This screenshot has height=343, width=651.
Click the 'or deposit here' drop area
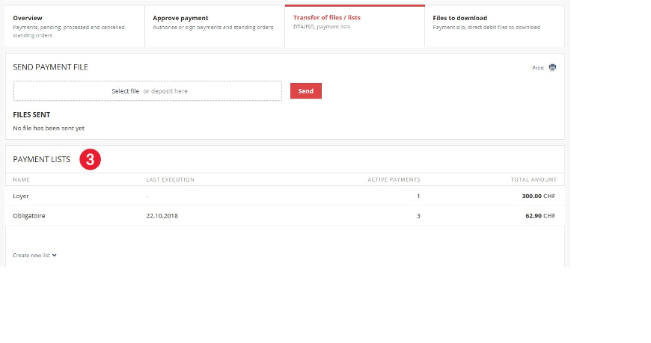165,91
